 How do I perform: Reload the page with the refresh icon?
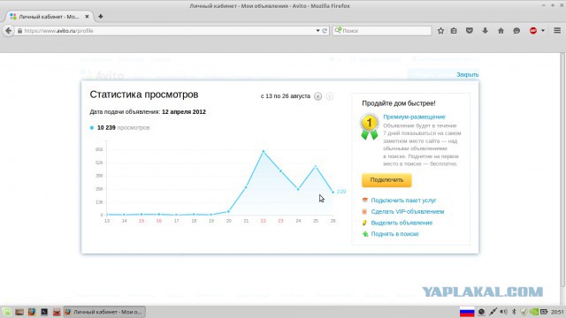coord(325,31)
